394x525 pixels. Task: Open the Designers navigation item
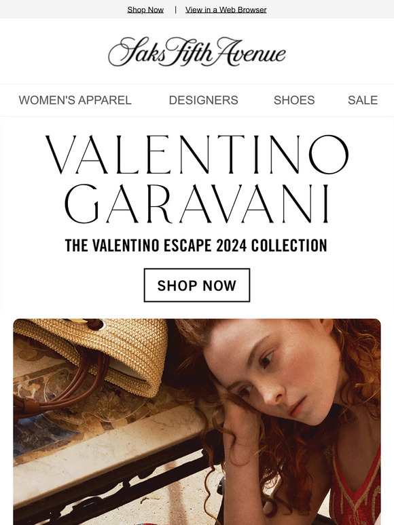pos(204,100)
